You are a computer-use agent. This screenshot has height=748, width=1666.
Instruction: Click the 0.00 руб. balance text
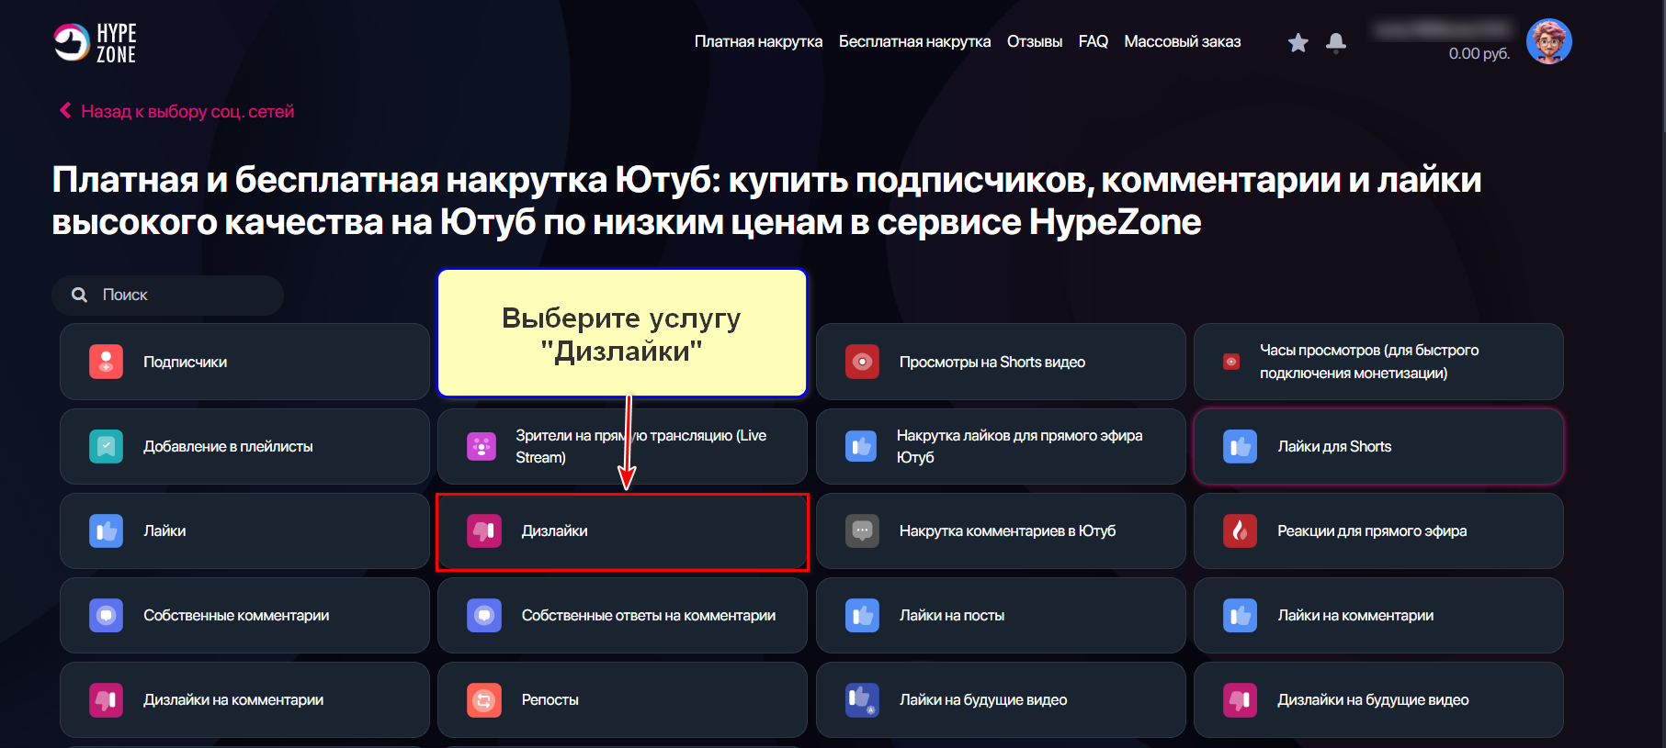pos(1479,53)
